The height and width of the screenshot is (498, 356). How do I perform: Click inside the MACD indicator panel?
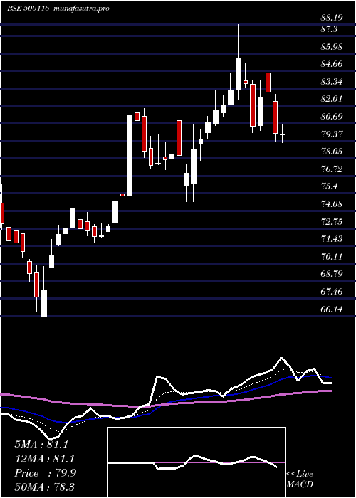coord(196,462)
